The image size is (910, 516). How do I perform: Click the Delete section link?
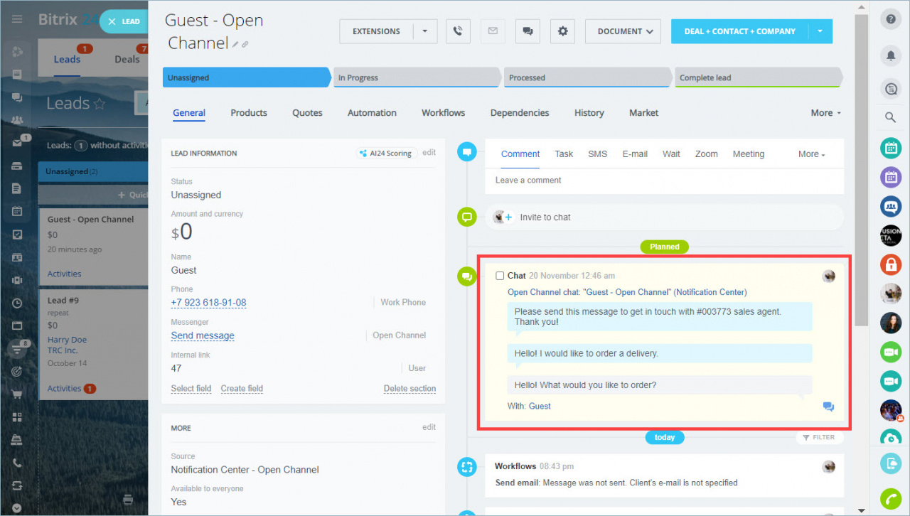[x=409, y=389]
